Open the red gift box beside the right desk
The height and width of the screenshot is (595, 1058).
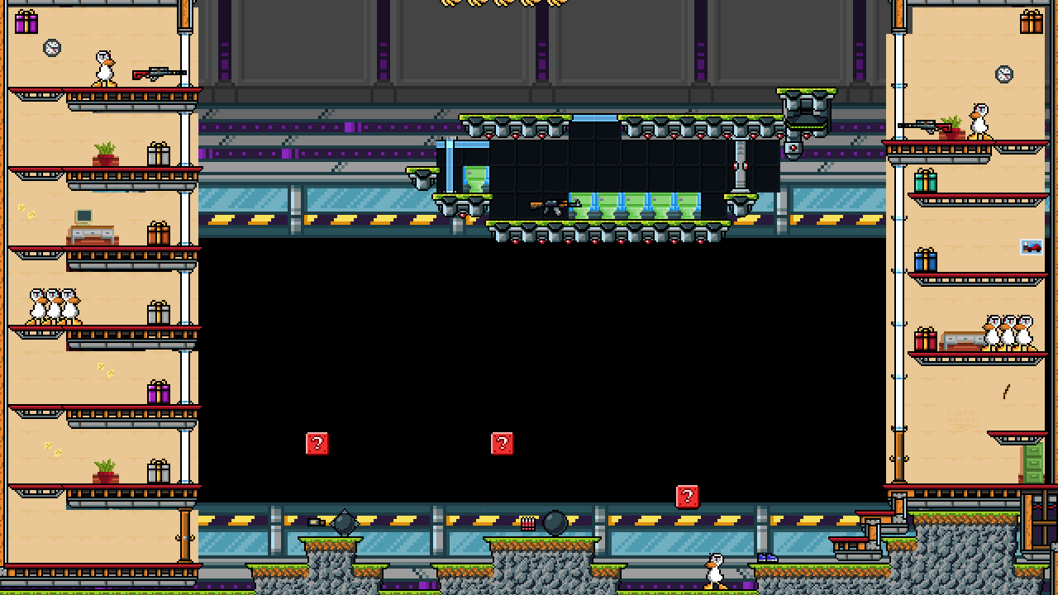point(926,340)
